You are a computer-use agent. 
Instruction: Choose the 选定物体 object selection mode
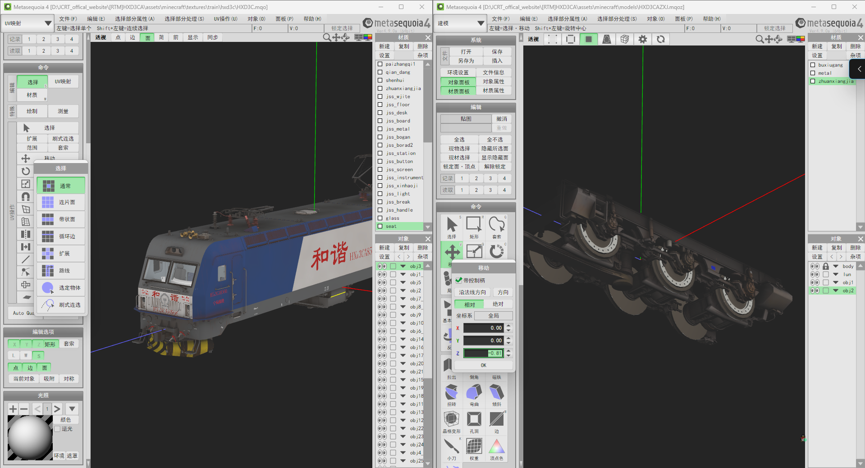[61, 288]
